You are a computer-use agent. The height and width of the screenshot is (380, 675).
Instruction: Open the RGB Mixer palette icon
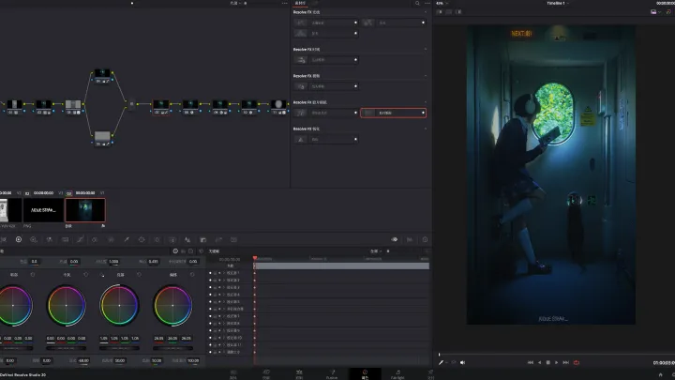[50, 239]
